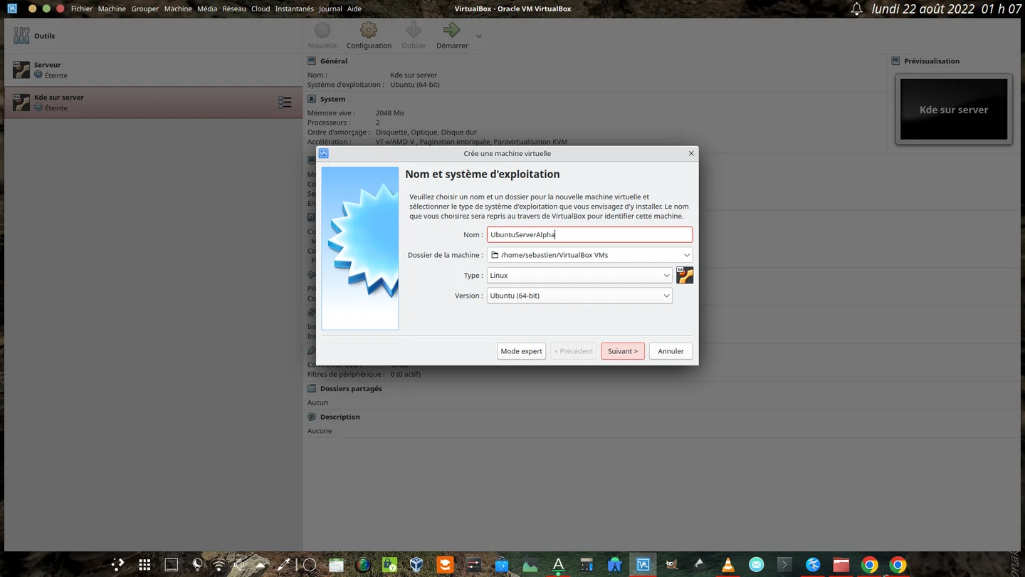Click the Kde sur server machine icon
The width and height of the screenshot is (1025, 577).
click(x=21, y=102)
